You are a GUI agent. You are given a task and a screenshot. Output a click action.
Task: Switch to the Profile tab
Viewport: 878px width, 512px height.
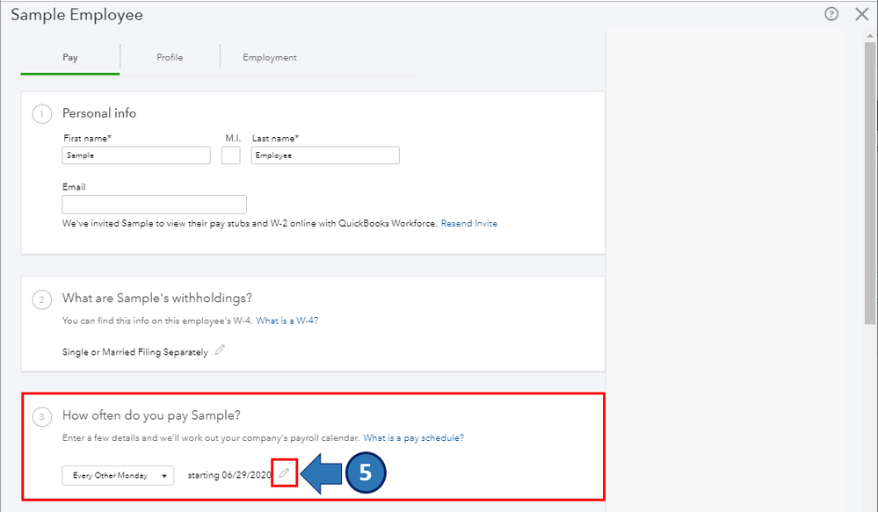(x=170, y=58)
